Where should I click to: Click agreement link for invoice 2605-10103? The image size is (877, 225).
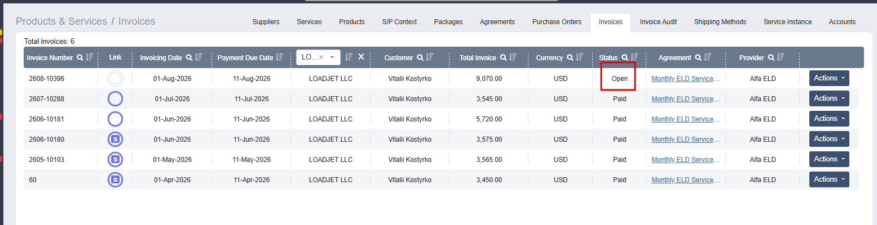[x=685, y=160]
